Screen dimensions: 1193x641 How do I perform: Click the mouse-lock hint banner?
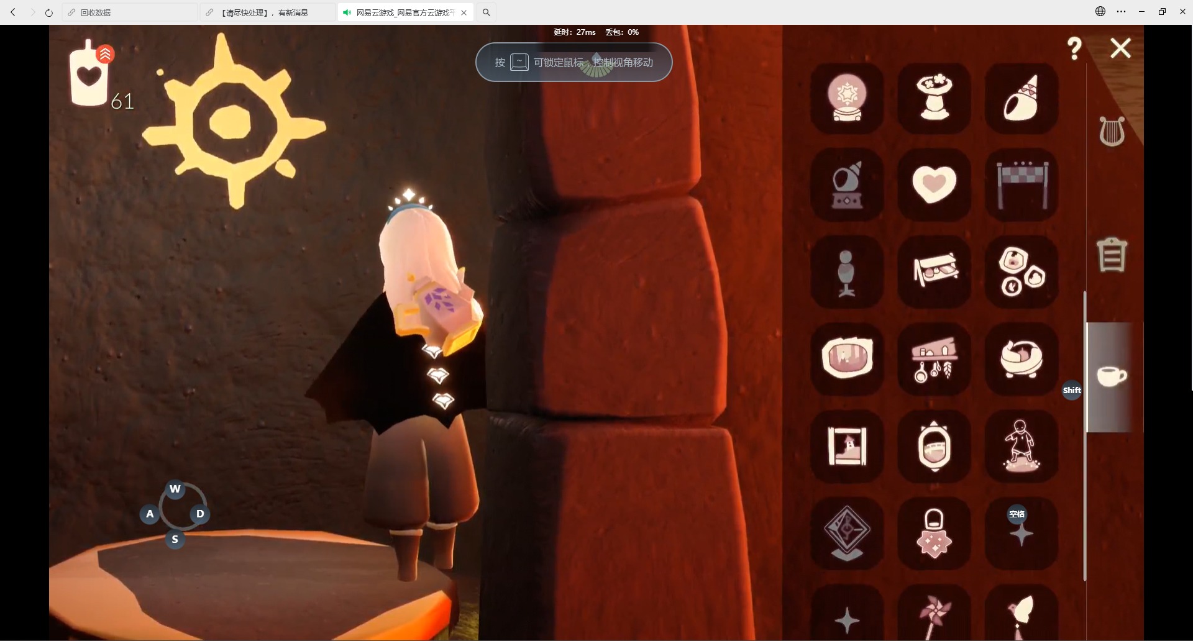[574, 62]
